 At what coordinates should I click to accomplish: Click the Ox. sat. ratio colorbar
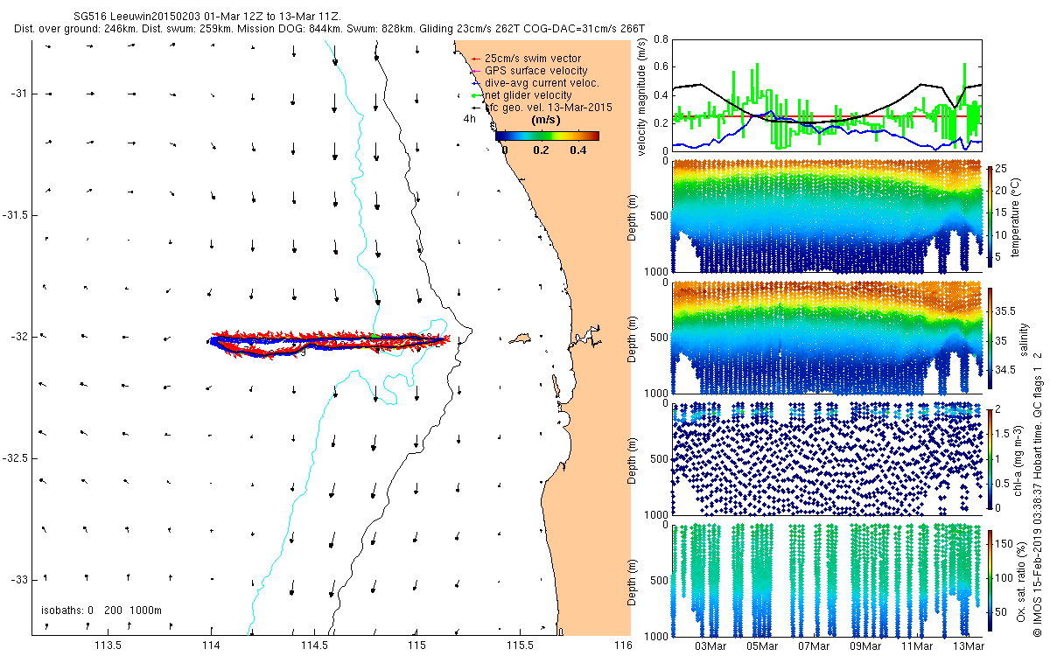pos(991,580)
